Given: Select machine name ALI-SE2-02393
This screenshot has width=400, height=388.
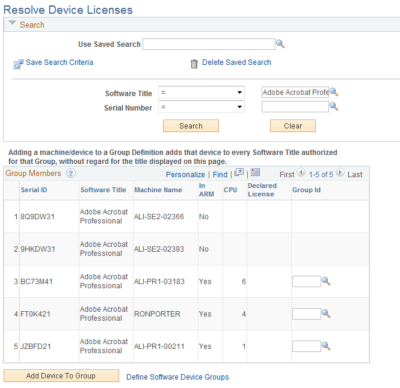Looking at the screenshot, I should coord(159,249).
